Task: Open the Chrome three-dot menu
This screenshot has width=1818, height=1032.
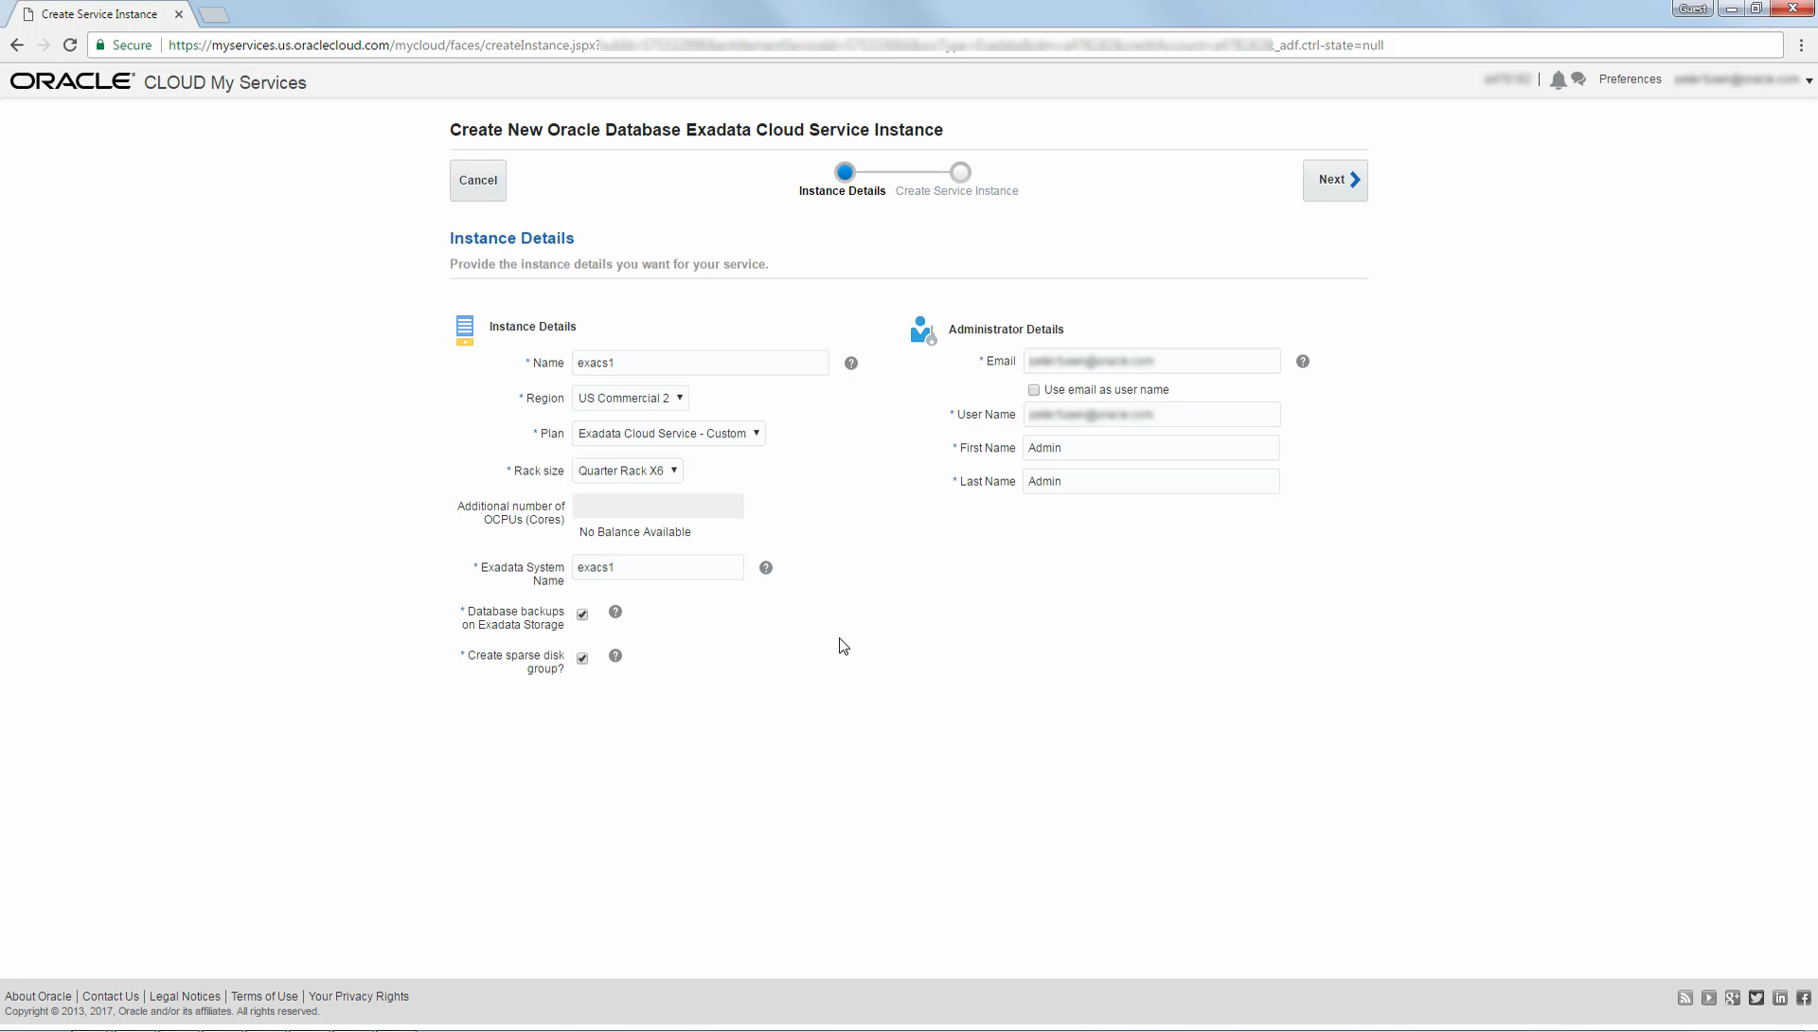Action: click(x=1801, y=44)
